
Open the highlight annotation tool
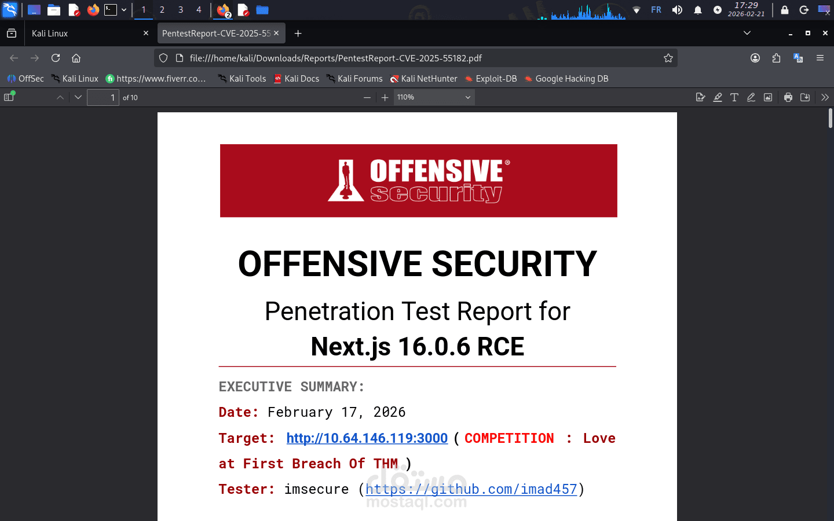pyautogui.click(x=718, y=97)
